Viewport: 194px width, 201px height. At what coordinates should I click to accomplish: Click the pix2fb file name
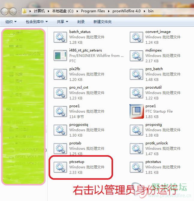click(x=75, y=69)
